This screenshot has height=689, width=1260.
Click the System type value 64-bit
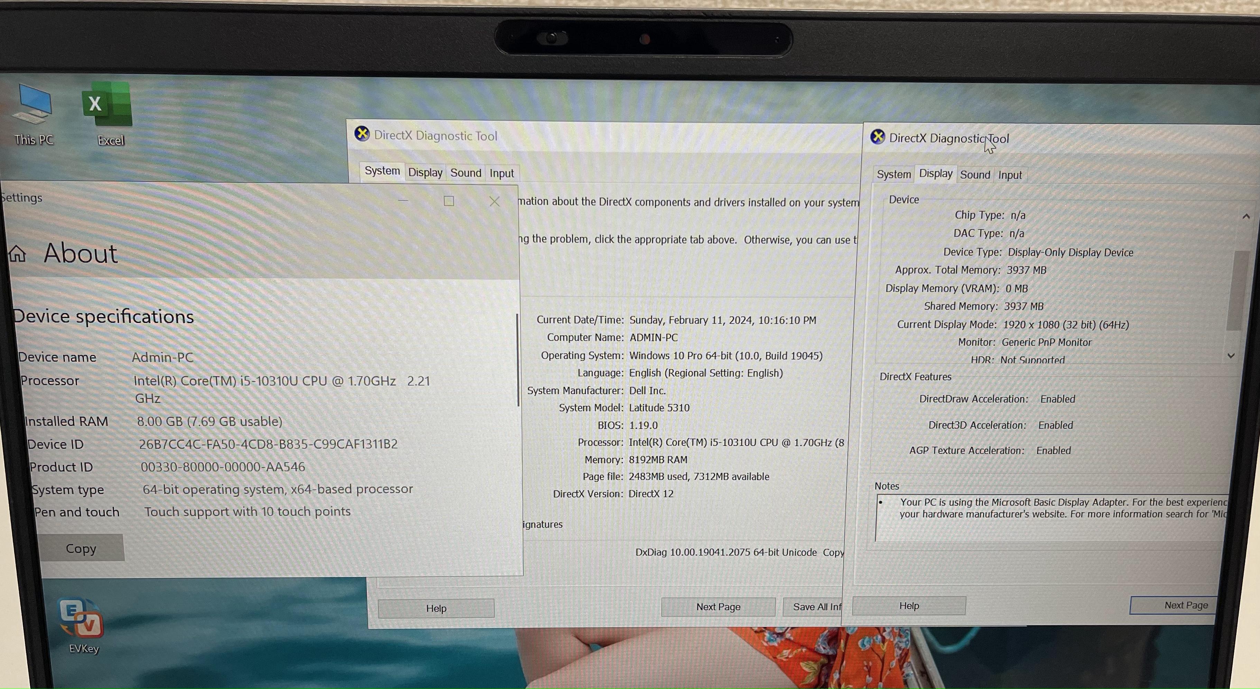(x=278, y=489)
